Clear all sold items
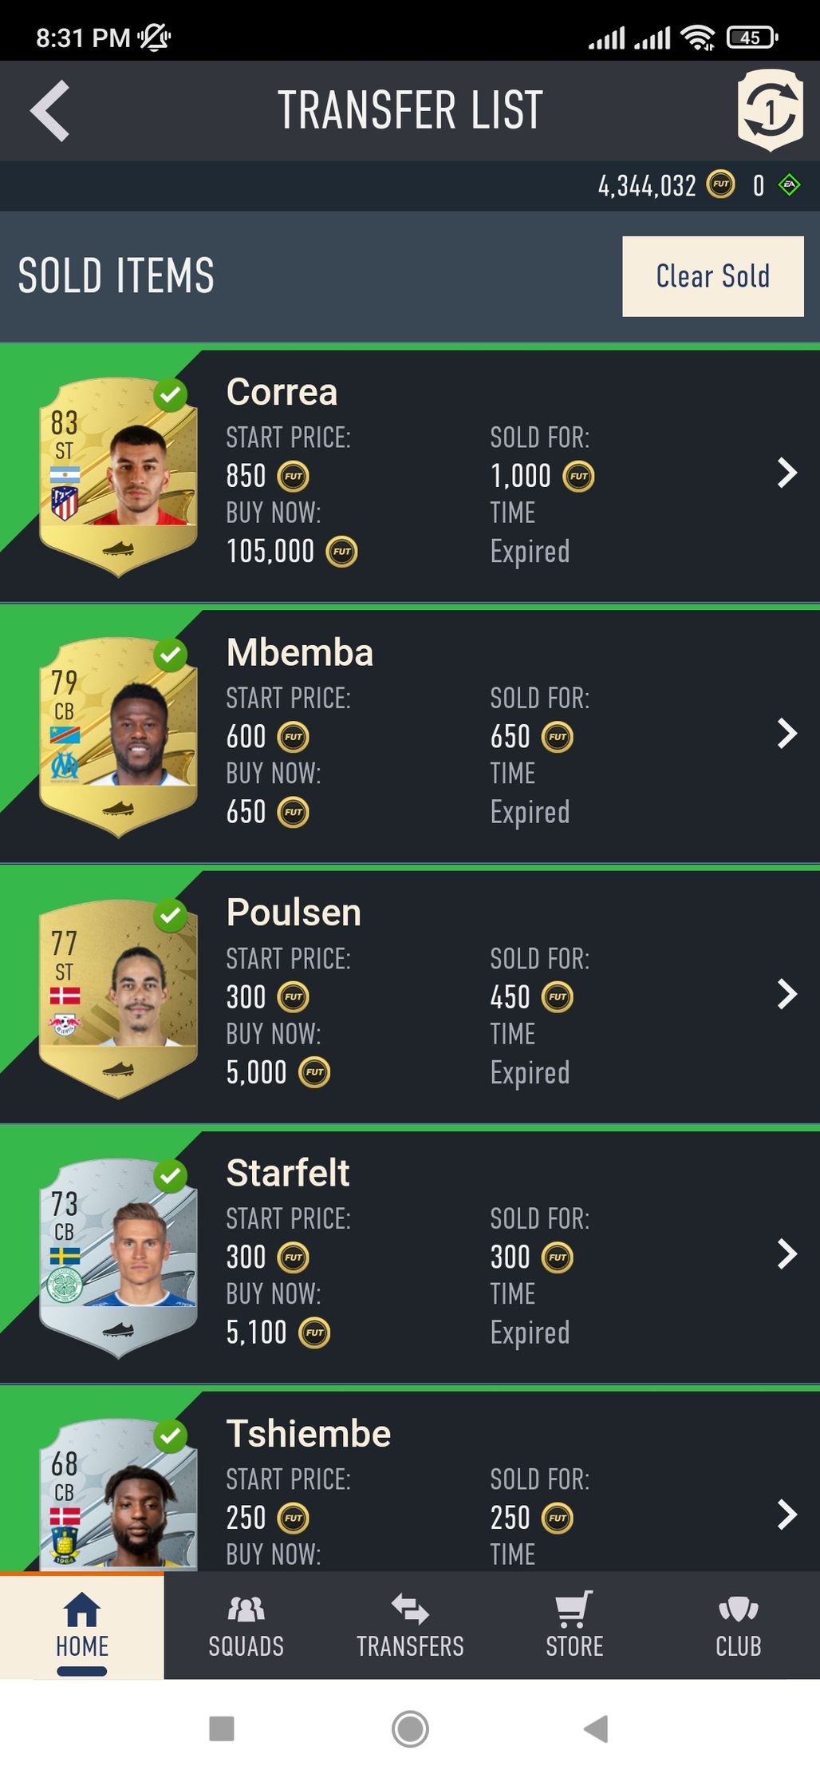820x1778 pixels. click(713, 276)
